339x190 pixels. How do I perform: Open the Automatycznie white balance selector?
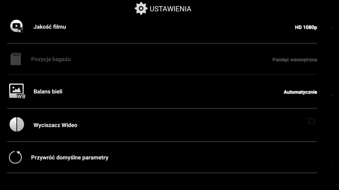(300, 92)
